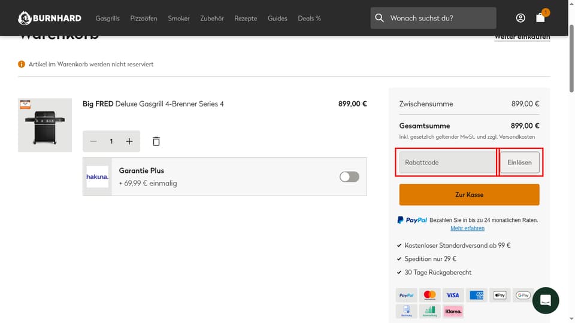This screenshot has width=575, height=323.
Task: Open the Guides menu
Action: [x=277, y=19]
